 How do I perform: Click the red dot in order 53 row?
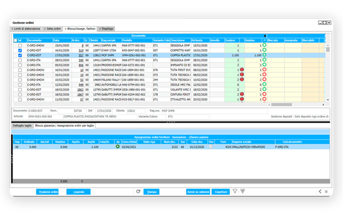click(242, 80)
